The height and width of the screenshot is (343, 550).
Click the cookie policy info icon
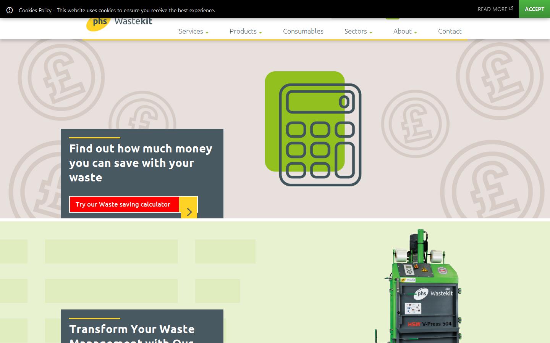point(10,10)
